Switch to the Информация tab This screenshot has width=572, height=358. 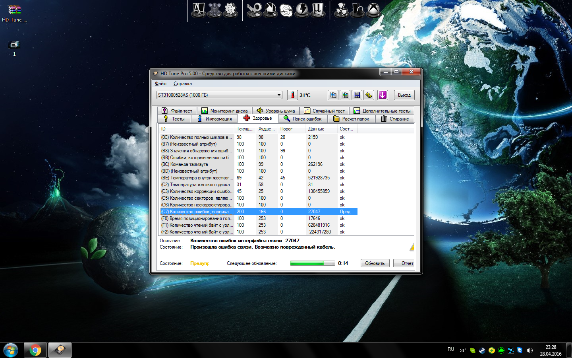[x=214, y=119]
